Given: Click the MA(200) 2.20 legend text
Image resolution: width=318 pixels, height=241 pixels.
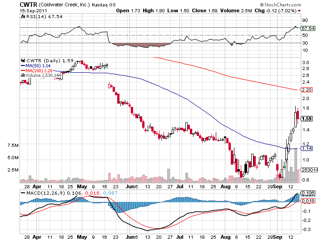Looking at the screenshot, I should 39,70.
